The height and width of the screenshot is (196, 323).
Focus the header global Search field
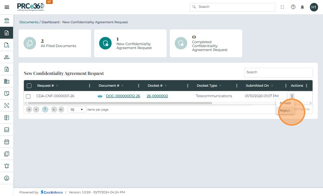coord(233,7)
